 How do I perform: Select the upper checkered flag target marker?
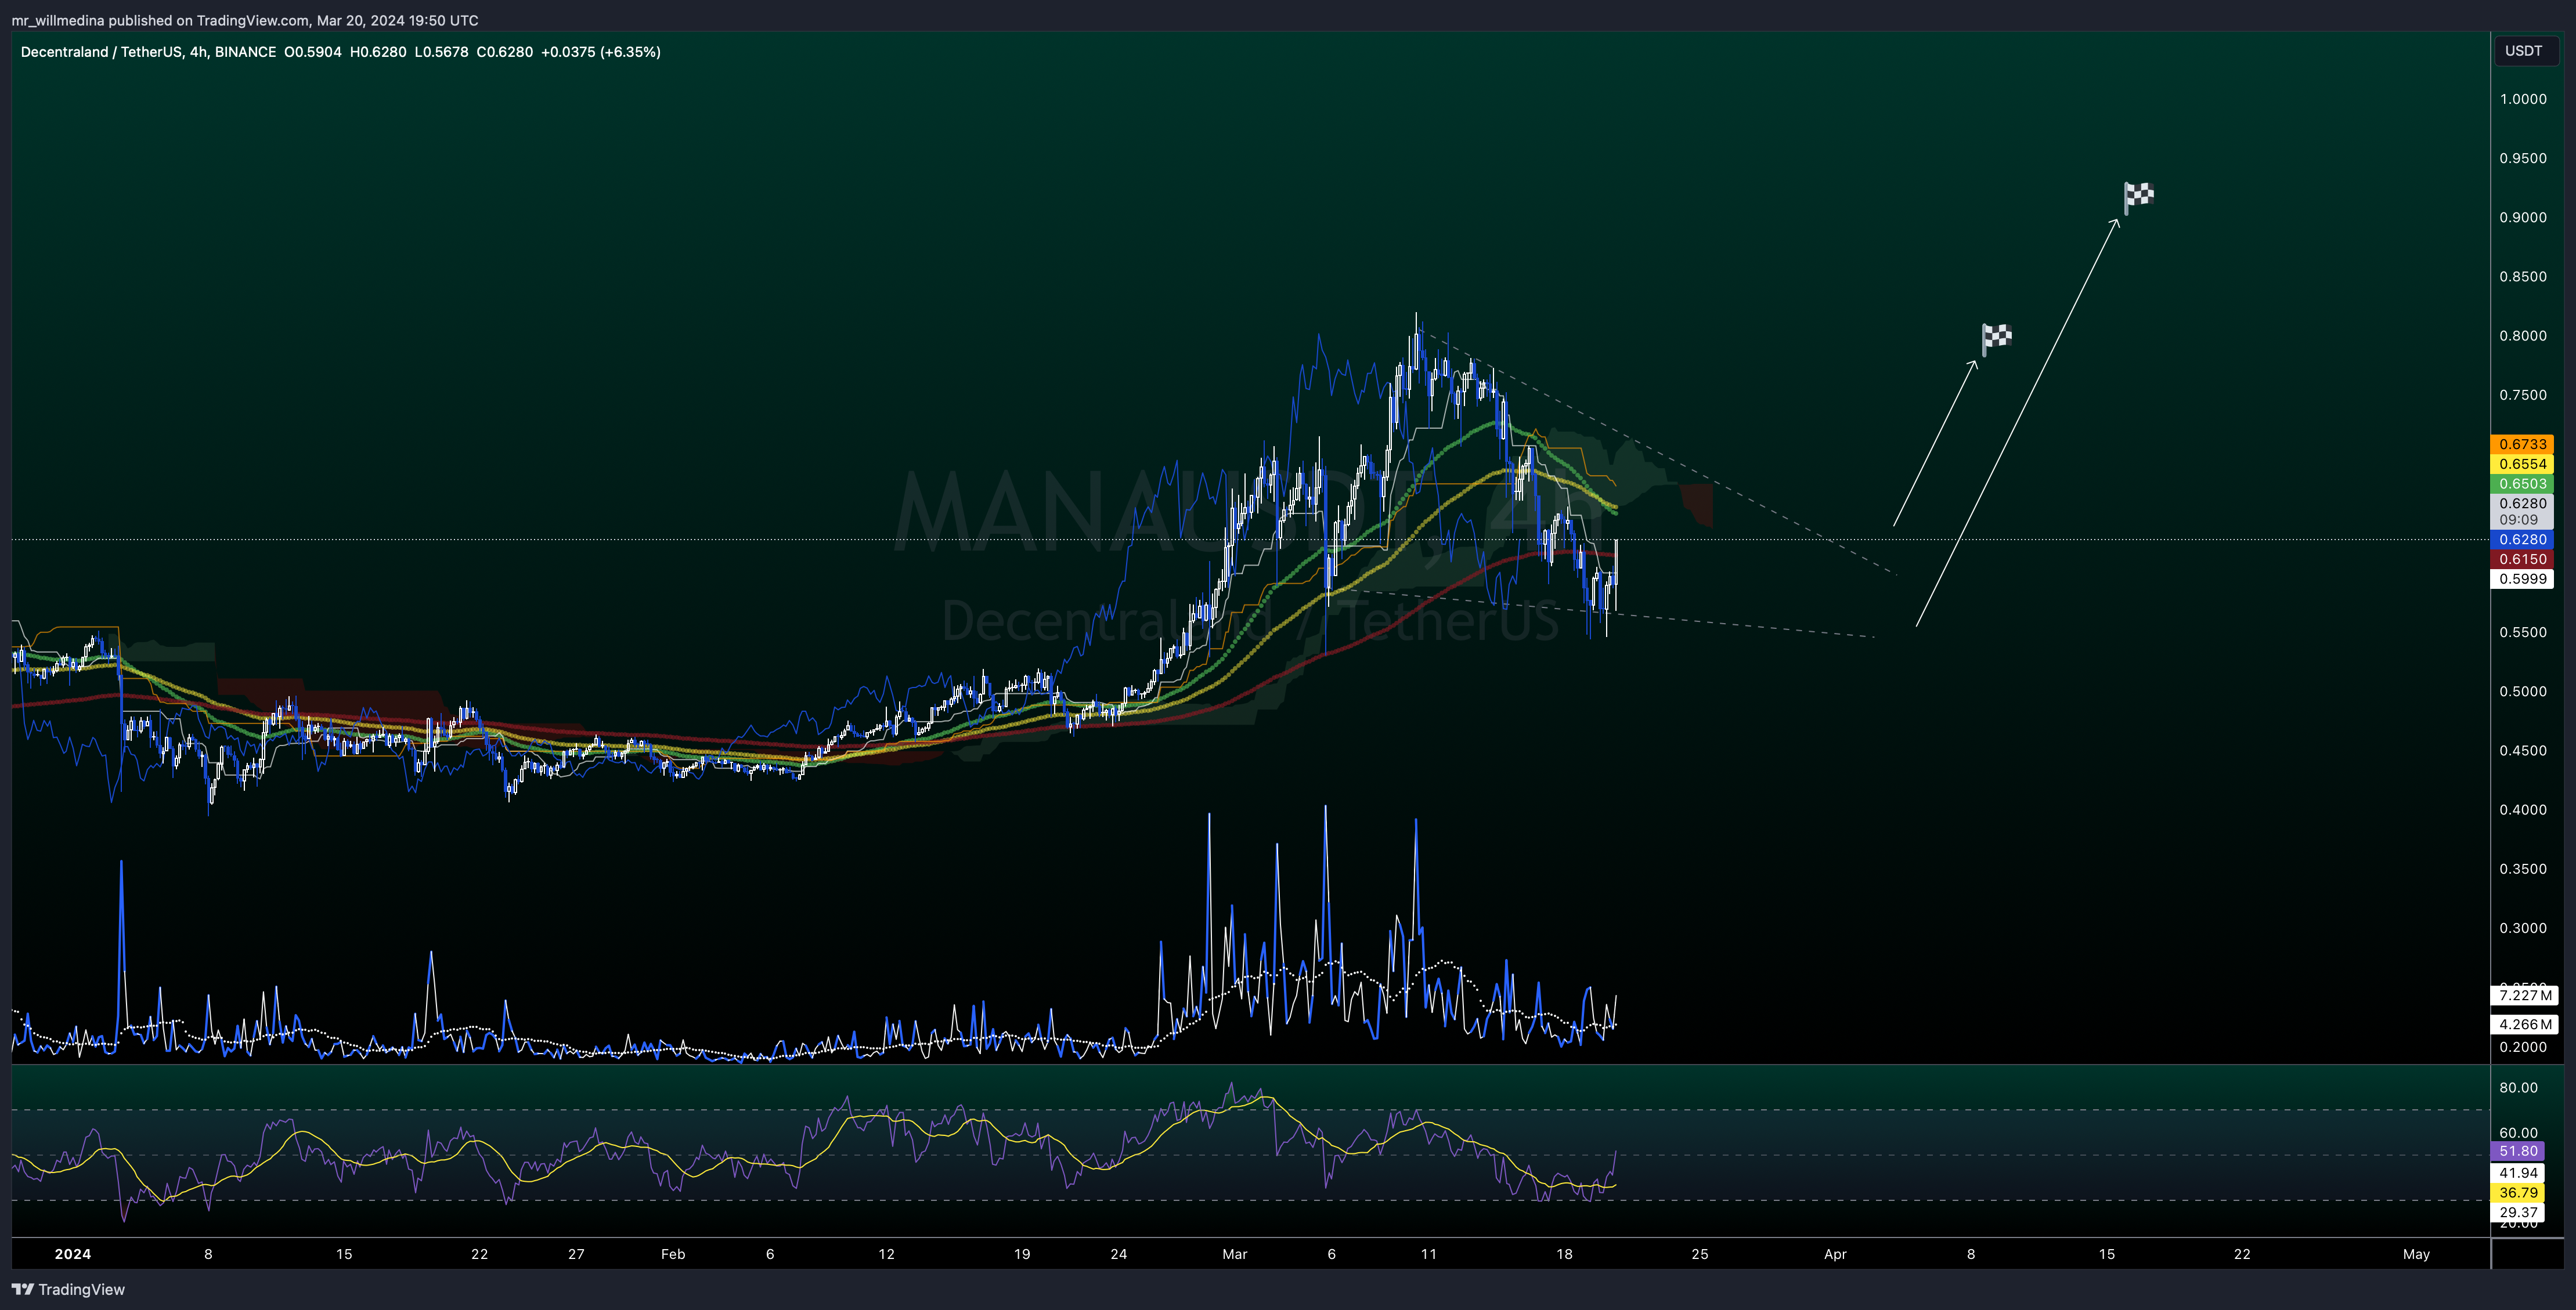point(2138,197)
